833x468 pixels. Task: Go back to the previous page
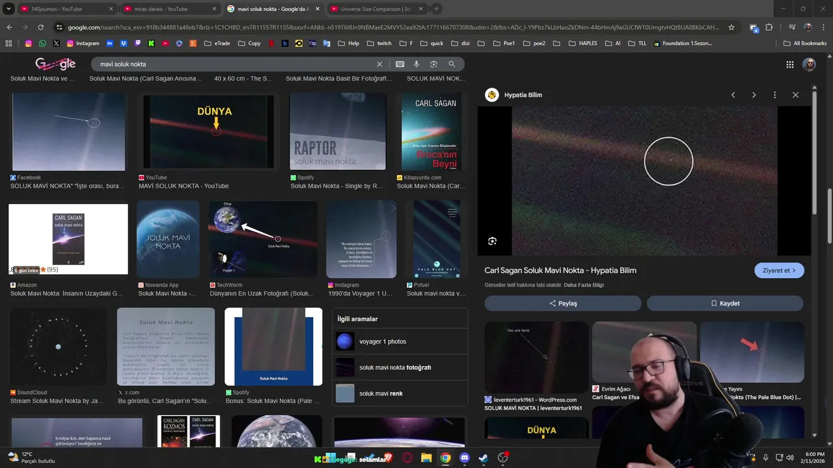tap(9, 27)
